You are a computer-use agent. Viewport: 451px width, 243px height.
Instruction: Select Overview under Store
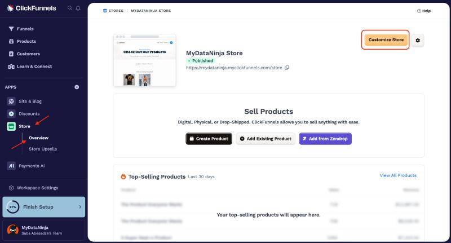pyautogui.click(x=38, y=138)
